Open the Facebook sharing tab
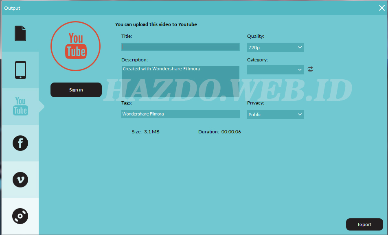Viewport: 388px width, 235px height. [20, 143]
